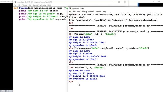Open Edit menu in Python Shell
Image resolution: width=163 pixels, height=92 pixels.
[x=74, y=12]
